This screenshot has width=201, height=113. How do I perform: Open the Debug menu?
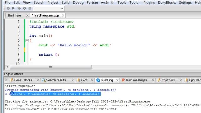(x=78, y=3)
